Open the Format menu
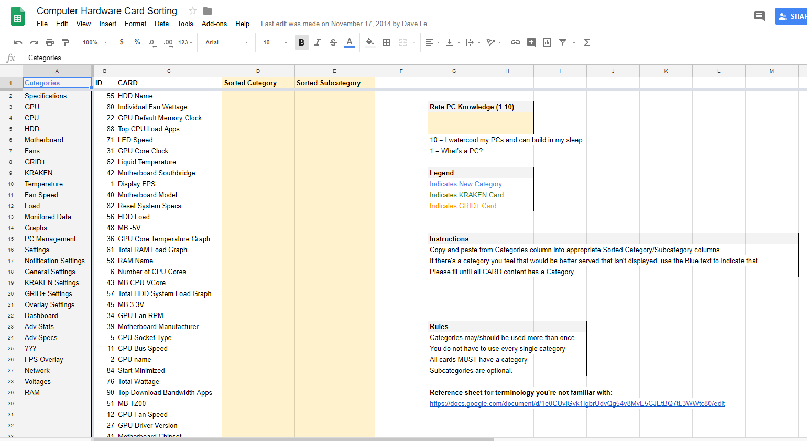The width and height of the screenshot is (807, 441). pos(135,24)
